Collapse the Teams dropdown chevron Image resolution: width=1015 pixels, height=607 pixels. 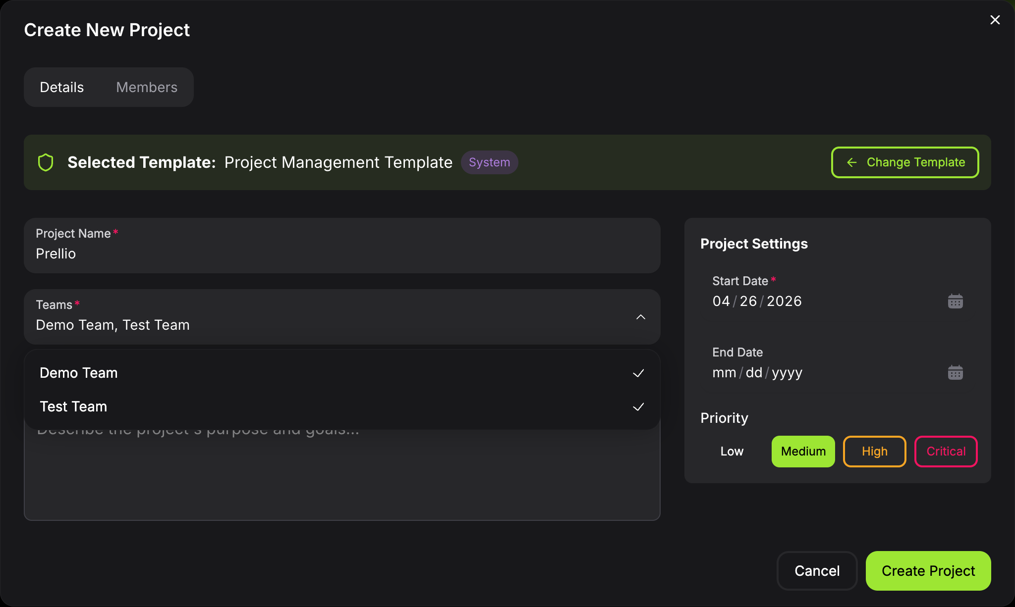coord(640,317)
